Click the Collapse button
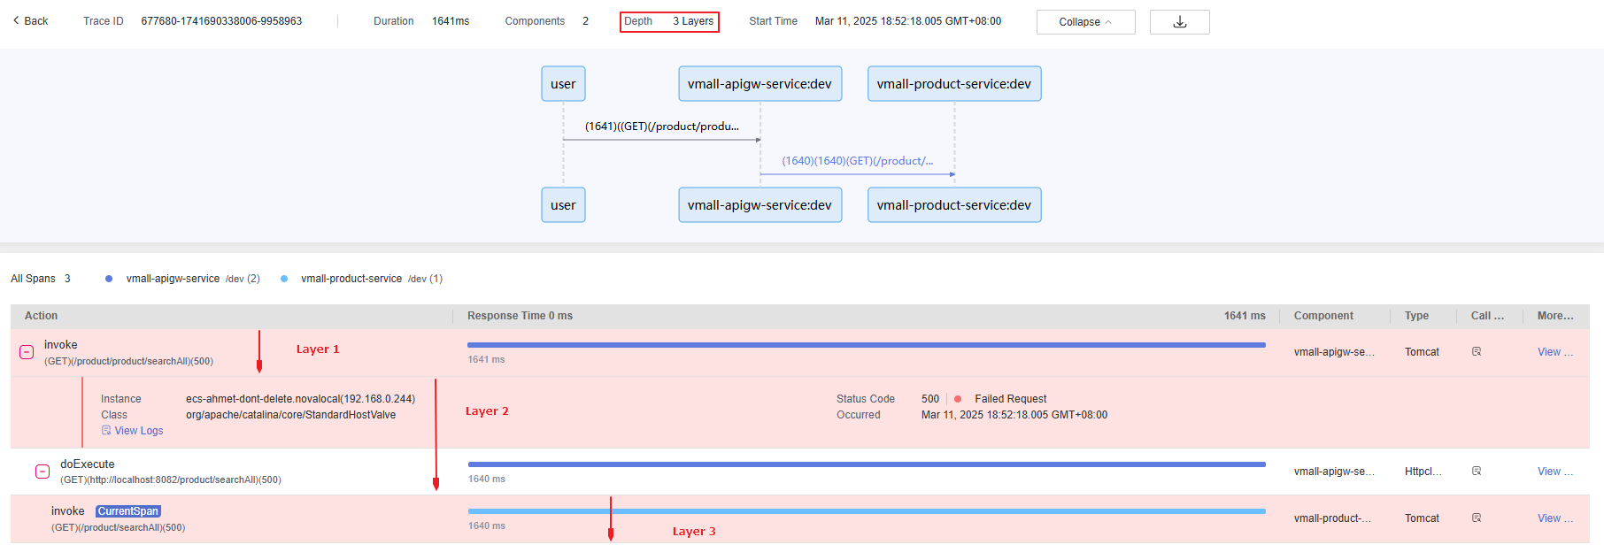Viewport: 1604px width, 560px height. 1085,22
